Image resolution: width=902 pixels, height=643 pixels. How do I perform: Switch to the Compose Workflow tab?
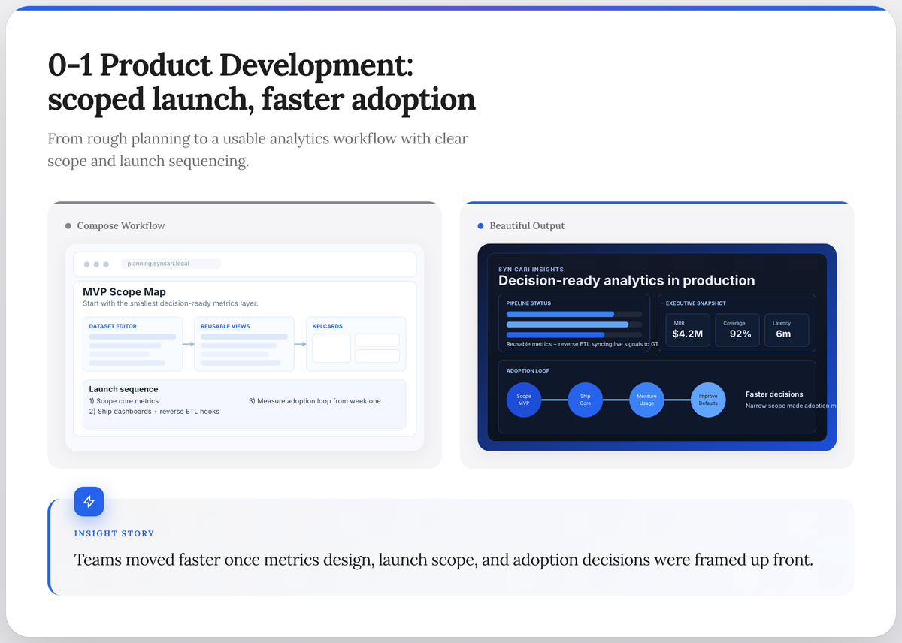click(121, 225)
